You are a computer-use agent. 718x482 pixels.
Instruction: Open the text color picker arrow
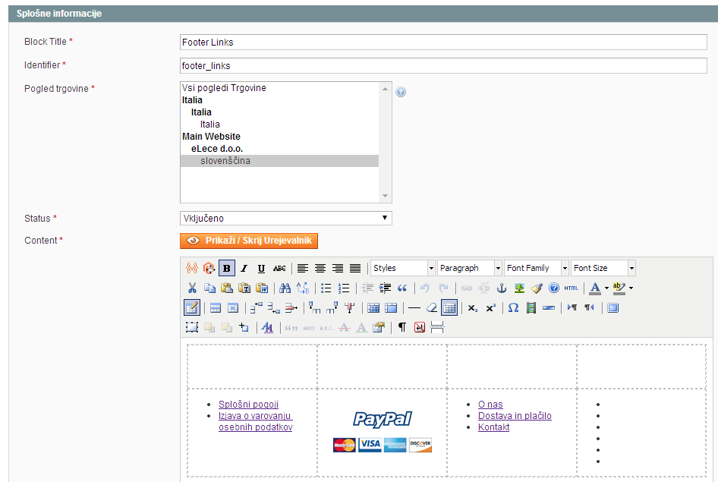click(x=606, y=288)
